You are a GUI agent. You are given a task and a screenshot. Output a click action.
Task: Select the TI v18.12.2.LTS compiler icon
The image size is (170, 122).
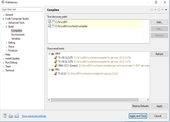coord(56,57)
